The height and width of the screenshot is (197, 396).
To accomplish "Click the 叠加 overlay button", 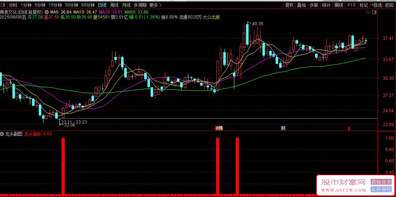I will pos(301,5).
